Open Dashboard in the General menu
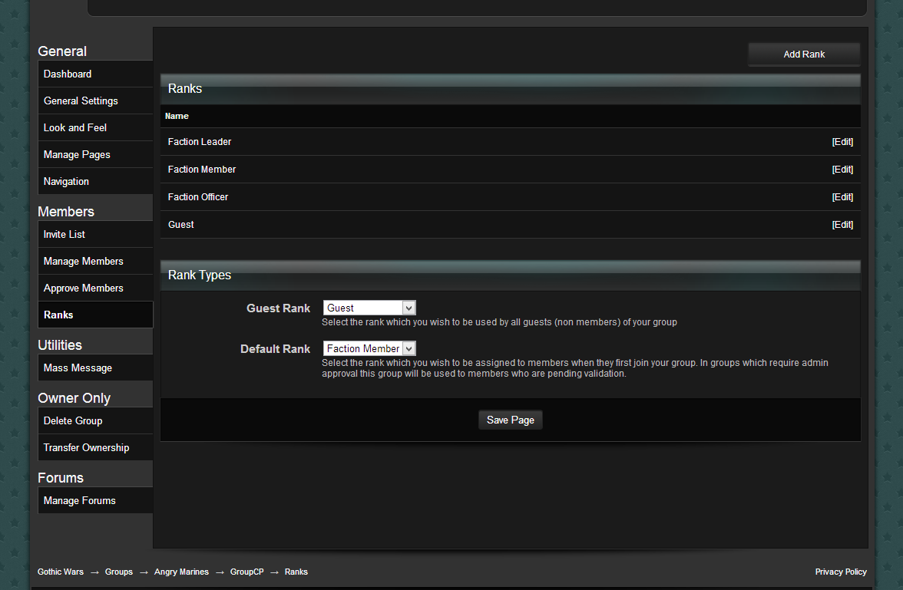The image size is (903, 590). point(95,74)
